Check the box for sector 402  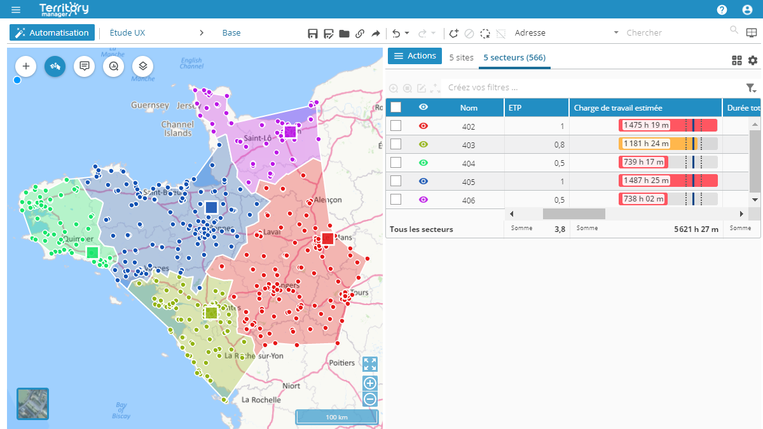point(395,126)
